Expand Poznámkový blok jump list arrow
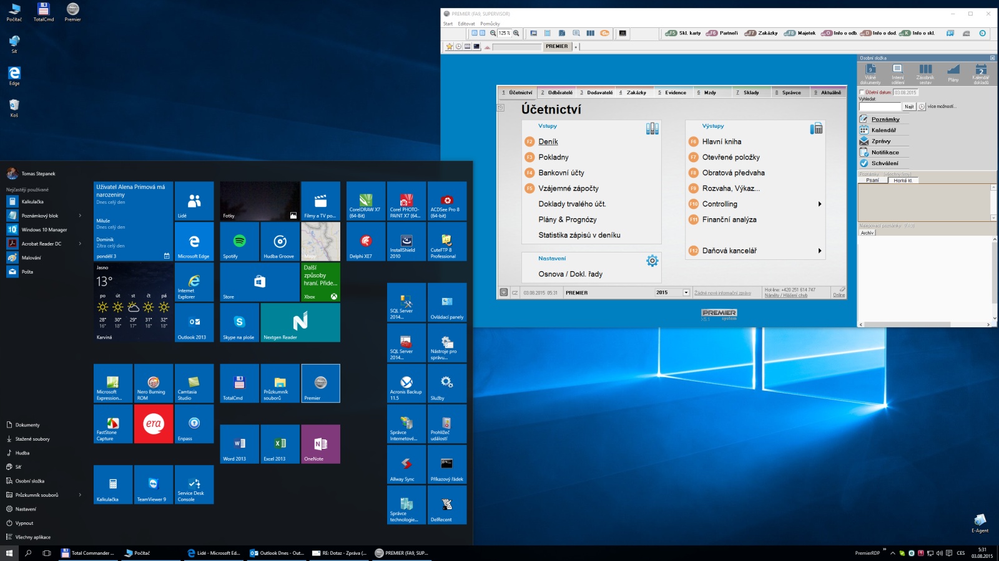999x561 pixels. (80, 216)
